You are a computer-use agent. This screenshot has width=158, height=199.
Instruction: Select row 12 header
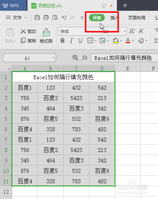pyautogui.click(x=6, y=191)
